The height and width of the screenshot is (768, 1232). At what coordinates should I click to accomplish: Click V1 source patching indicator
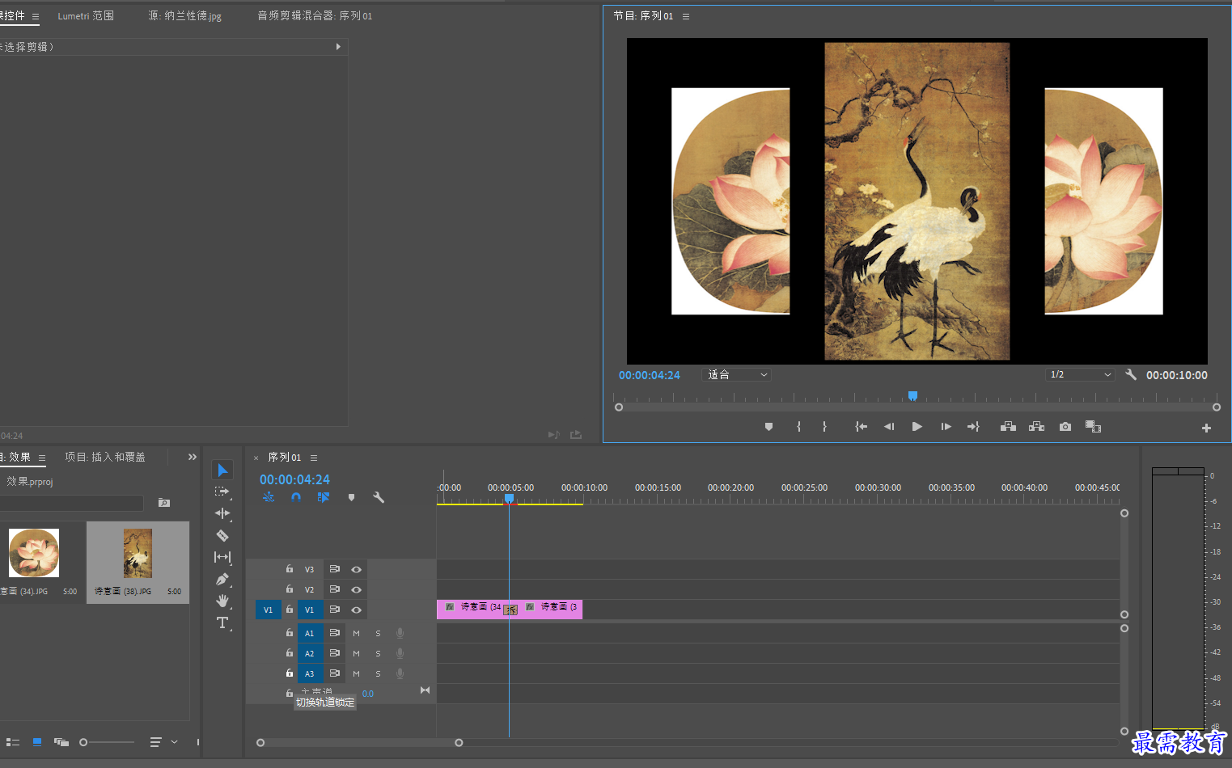click(x=268, y=610)
